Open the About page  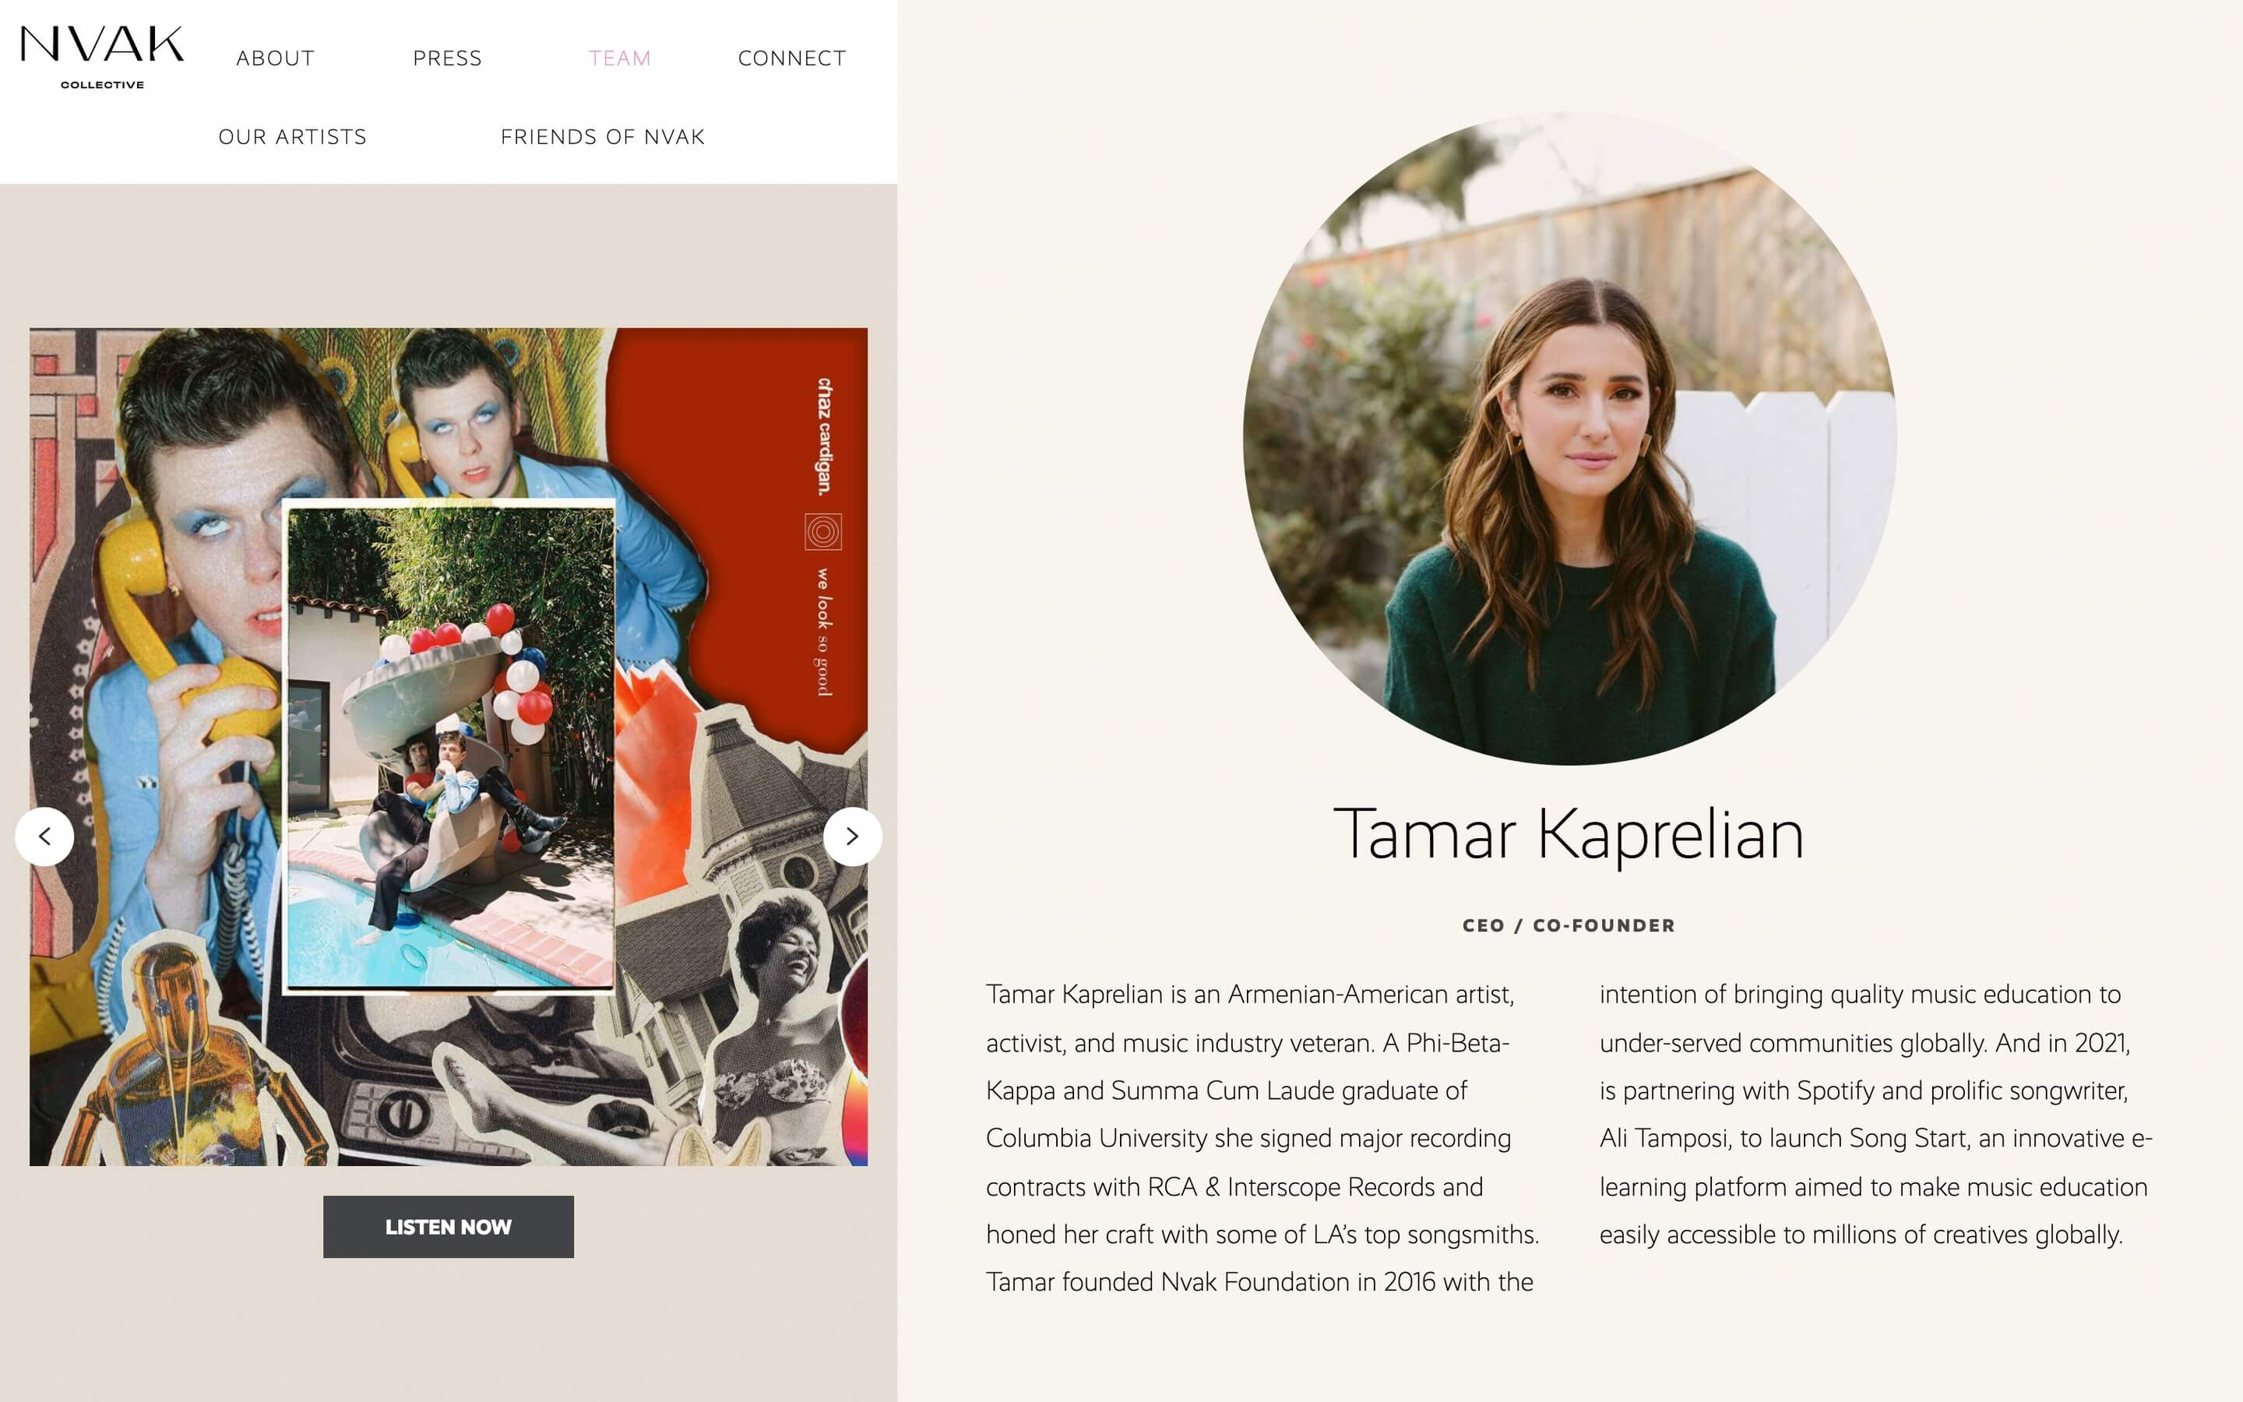275,58
